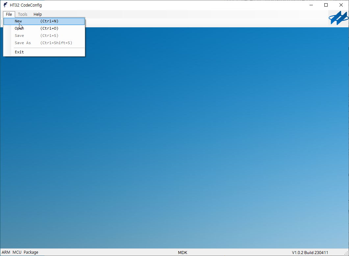Viewport: 349px width, 256px height.
Task: Click the MCU status bar label
Action: tap(17, 252)
